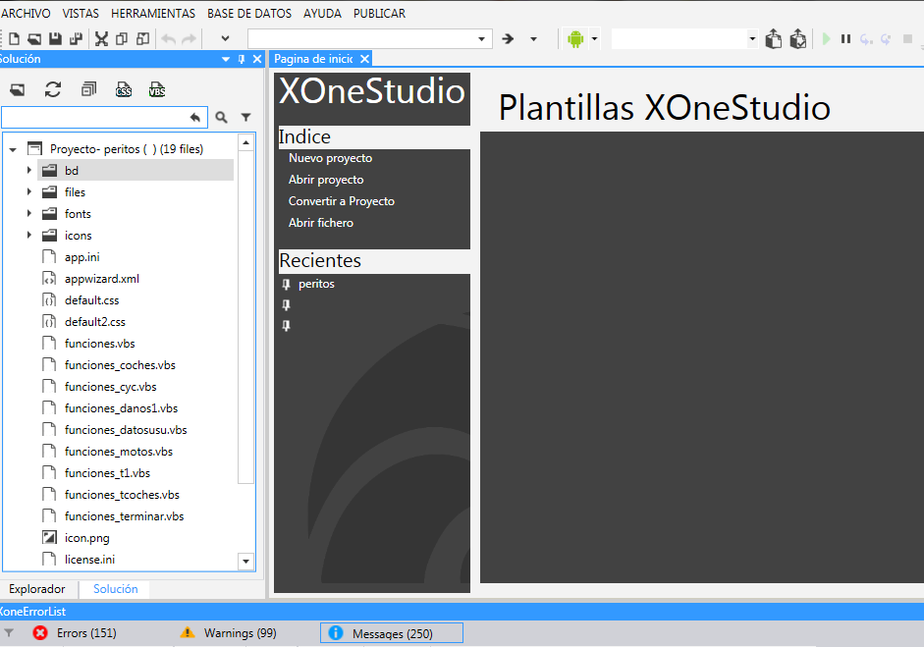Toggle Warnings (99) filter in error list

point(228,633)
